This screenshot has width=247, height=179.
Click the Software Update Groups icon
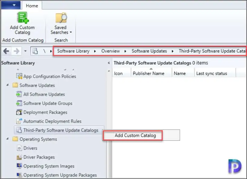[19, 103]
